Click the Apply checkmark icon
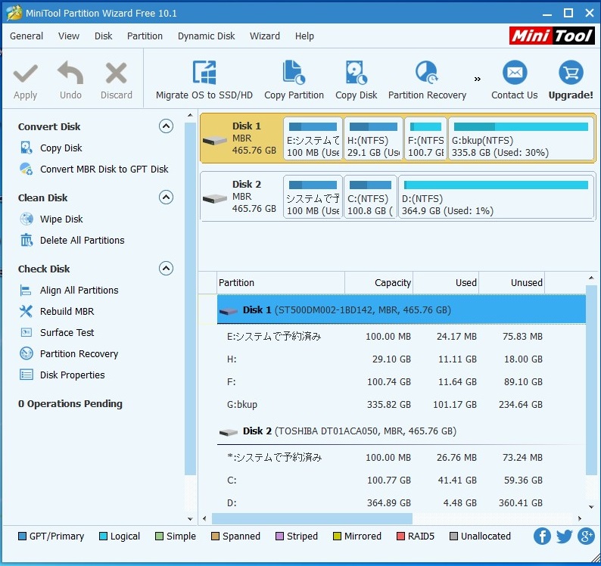601x566 pixels. point(25,73)
